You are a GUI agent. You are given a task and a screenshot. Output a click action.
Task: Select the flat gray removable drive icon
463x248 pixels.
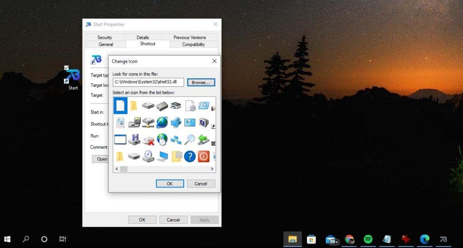coord(134,156)
